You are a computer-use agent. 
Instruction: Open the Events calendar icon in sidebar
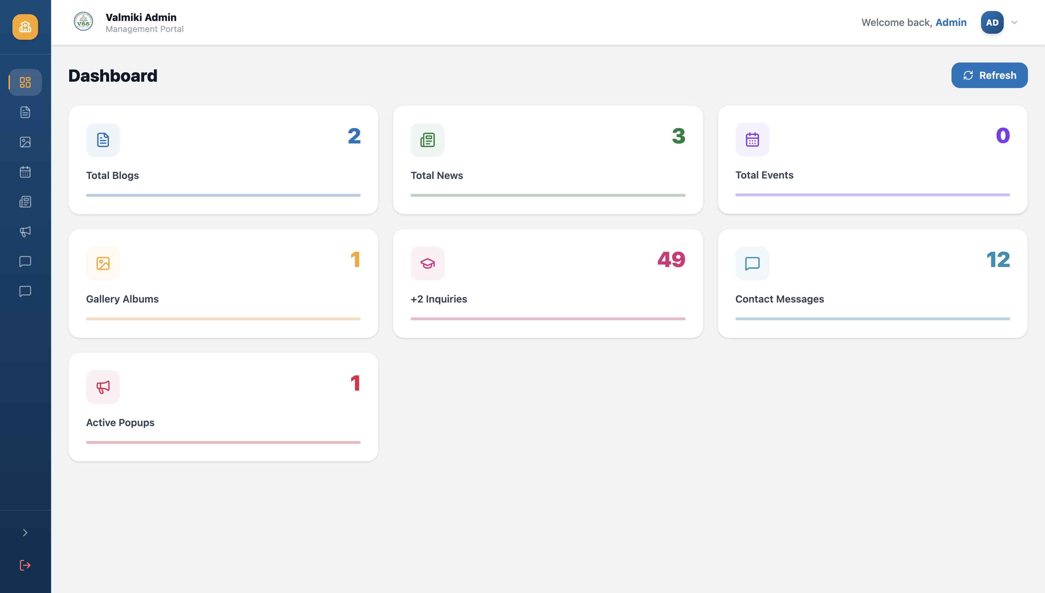[x=25, y=172]
